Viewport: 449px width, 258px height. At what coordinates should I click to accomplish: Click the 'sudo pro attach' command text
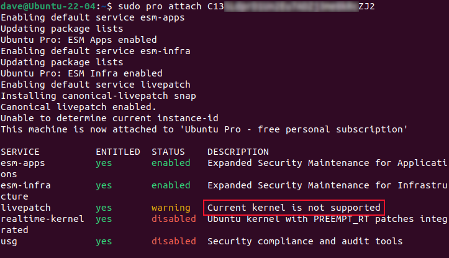149,6
